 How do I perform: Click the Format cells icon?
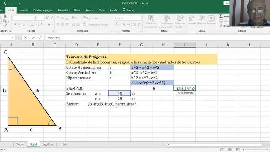pos(211,18)
